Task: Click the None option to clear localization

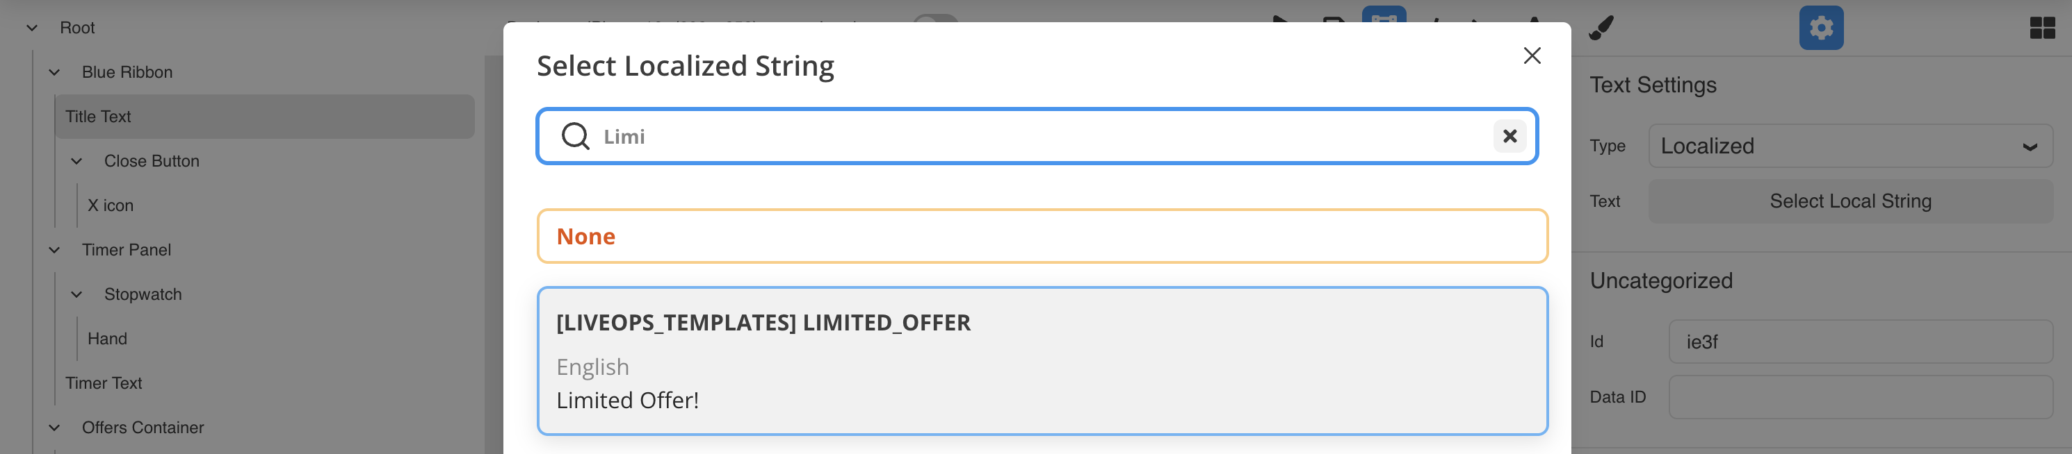Action: pyautogui.click(x=1042, y=235)
